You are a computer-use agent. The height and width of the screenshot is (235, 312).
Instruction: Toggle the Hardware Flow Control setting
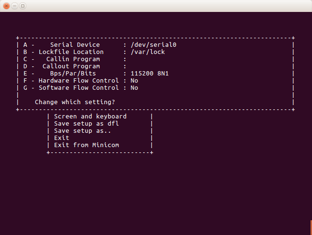coord(80,80)
